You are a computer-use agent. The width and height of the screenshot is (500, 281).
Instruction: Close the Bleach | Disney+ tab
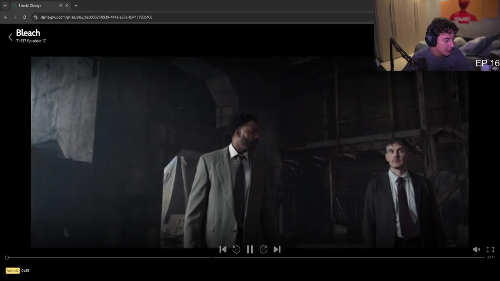click(66, 5)
